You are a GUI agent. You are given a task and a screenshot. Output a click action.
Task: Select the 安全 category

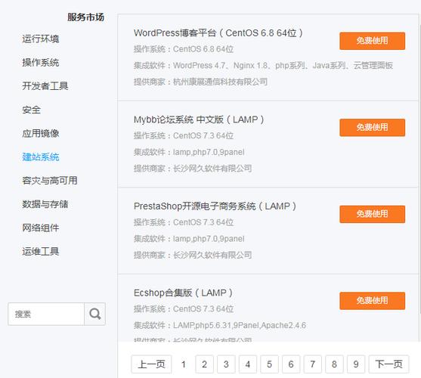tap(32, 110)
